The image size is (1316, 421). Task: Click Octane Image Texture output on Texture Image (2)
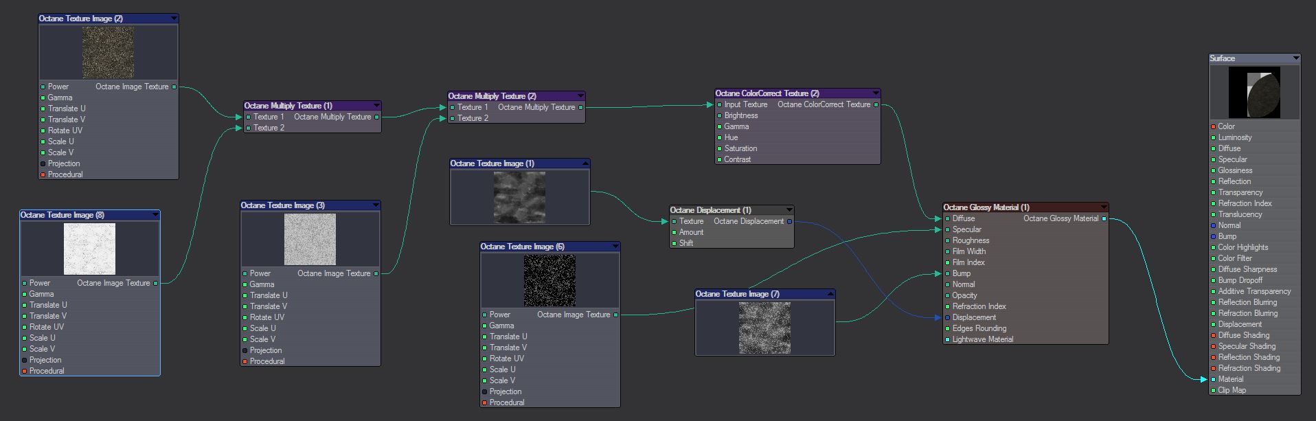[174, 87]
